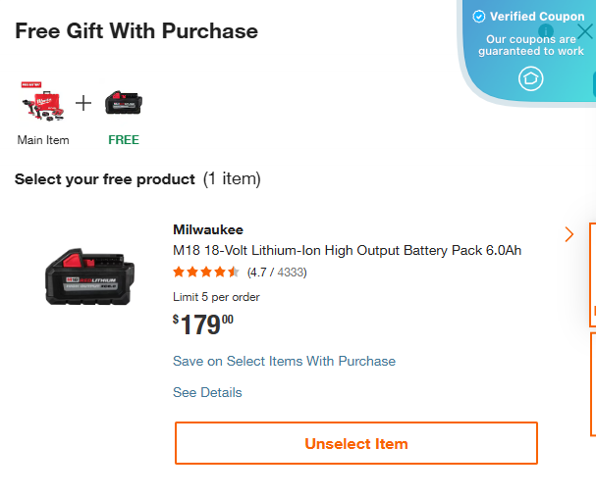Click the Milwaukee brand name
Image resolution: width=596 pixels, height=497 pixels.
click(x=207, y=229)
